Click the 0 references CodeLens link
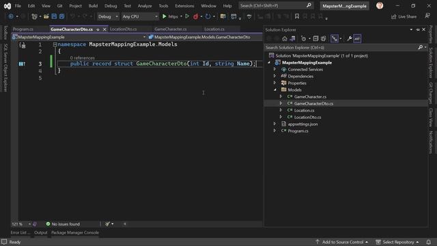Screen dimensions: 437x246 tap(82, 57)
